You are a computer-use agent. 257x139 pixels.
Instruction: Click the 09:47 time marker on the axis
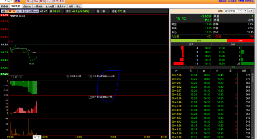37,137
